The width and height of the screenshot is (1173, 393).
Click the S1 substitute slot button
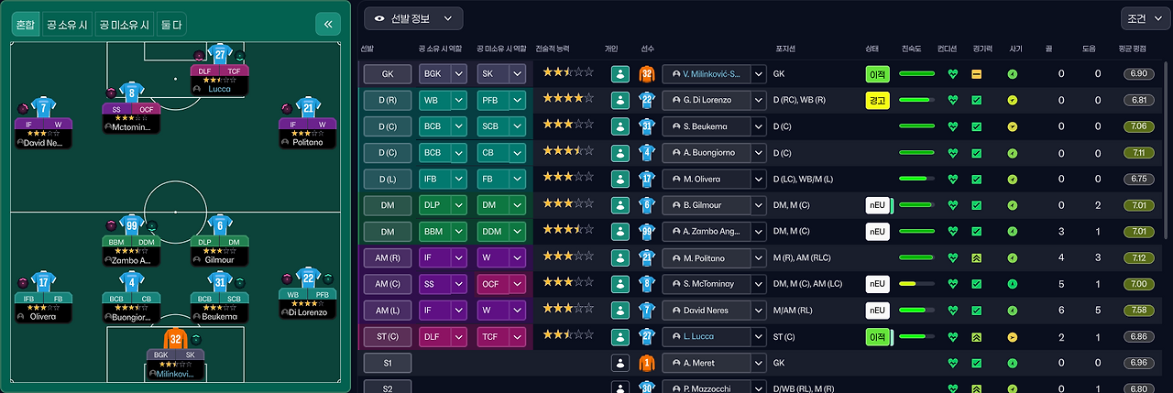[x=386, y=364]
